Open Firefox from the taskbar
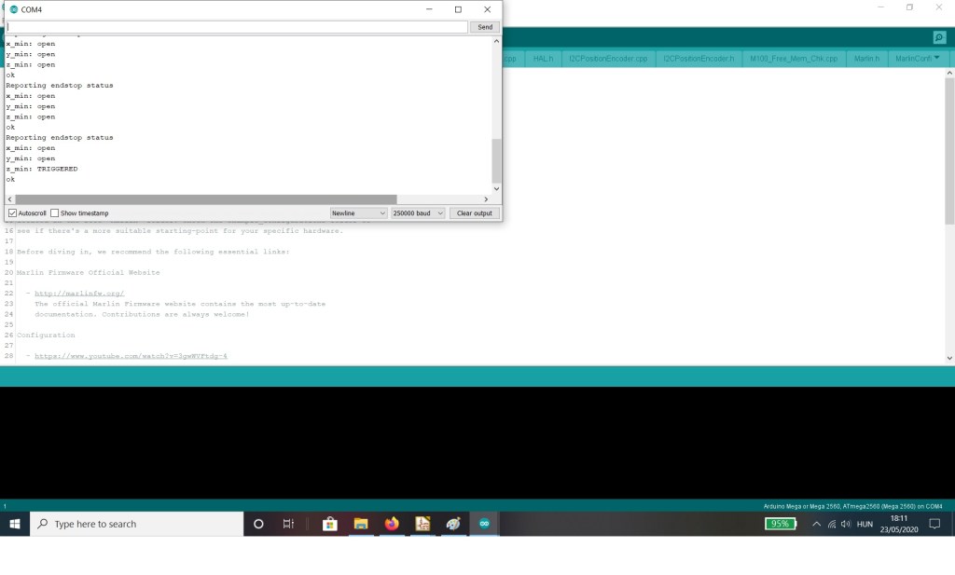Screen dimensions: 955x575 tap(391, 524)
